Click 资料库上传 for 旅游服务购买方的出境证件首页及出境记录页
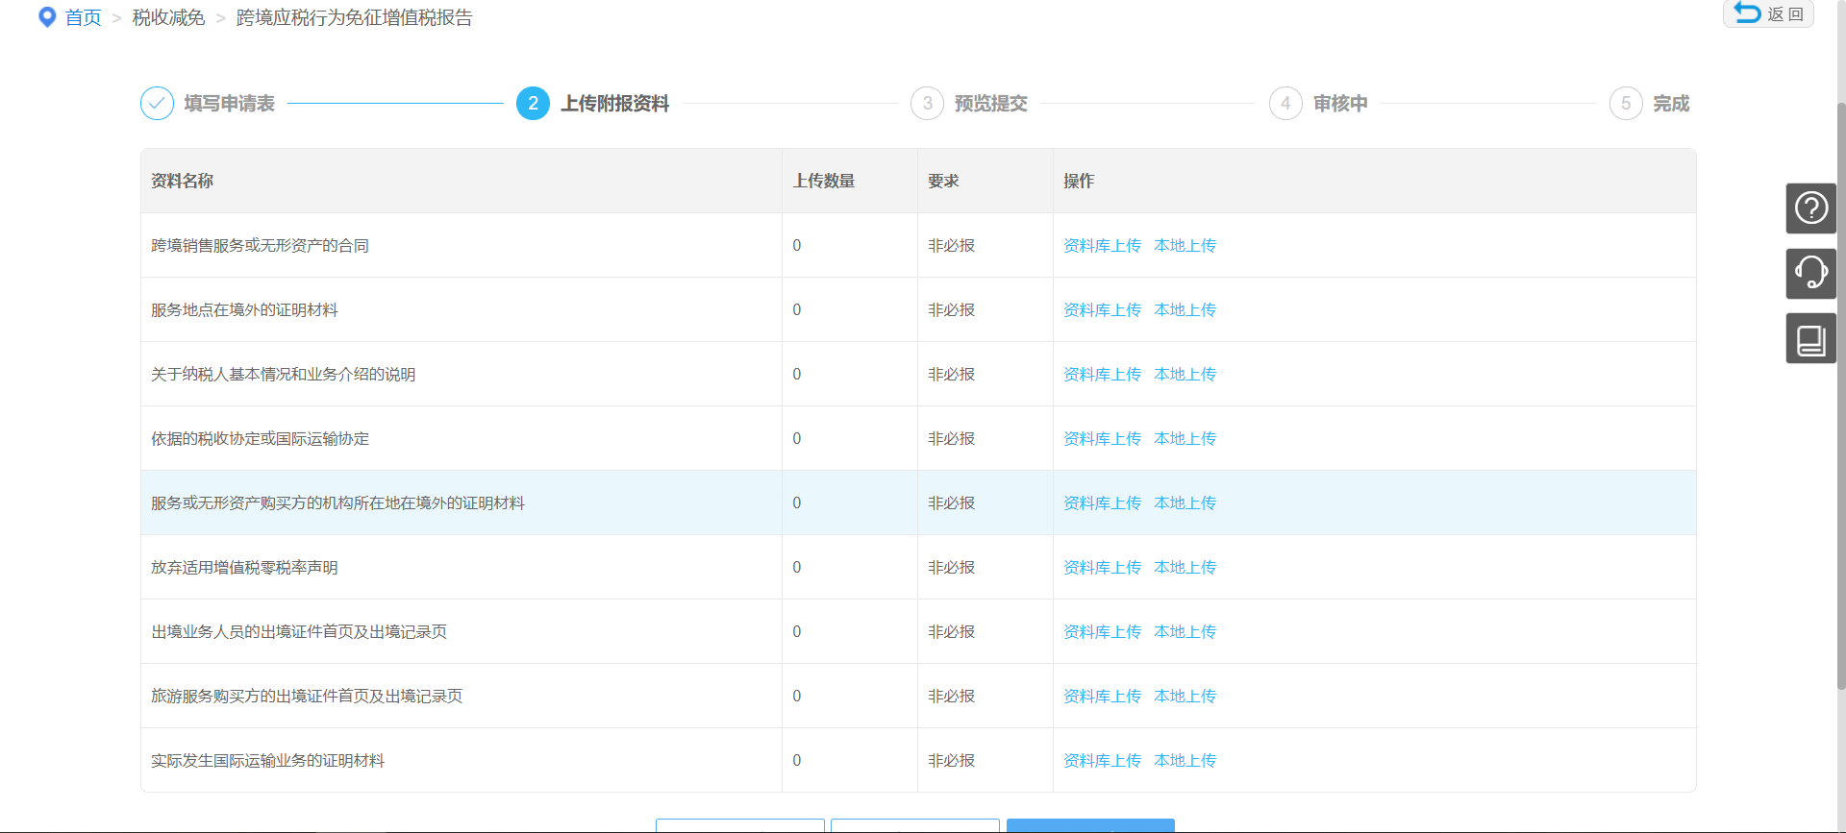Screen dimensions: 1846x833 (x=1102, y=696)
